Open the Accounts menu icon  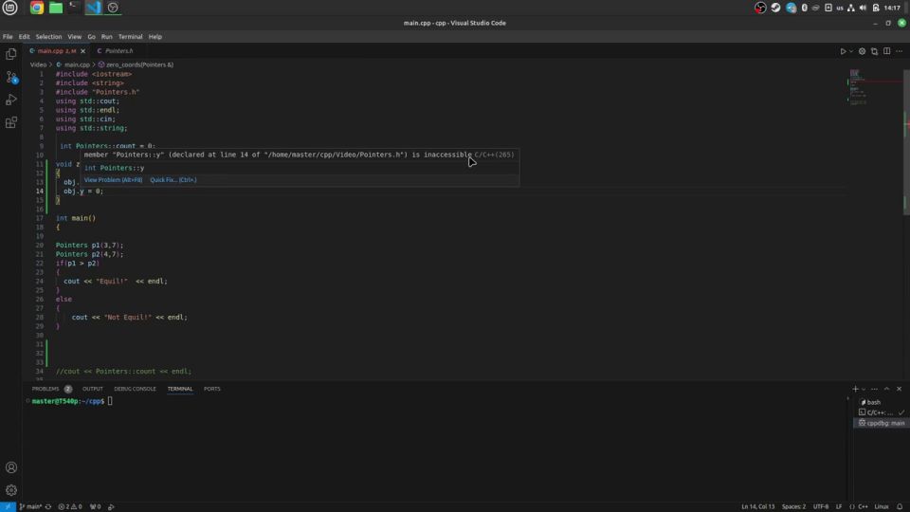[x=11, y=467]
